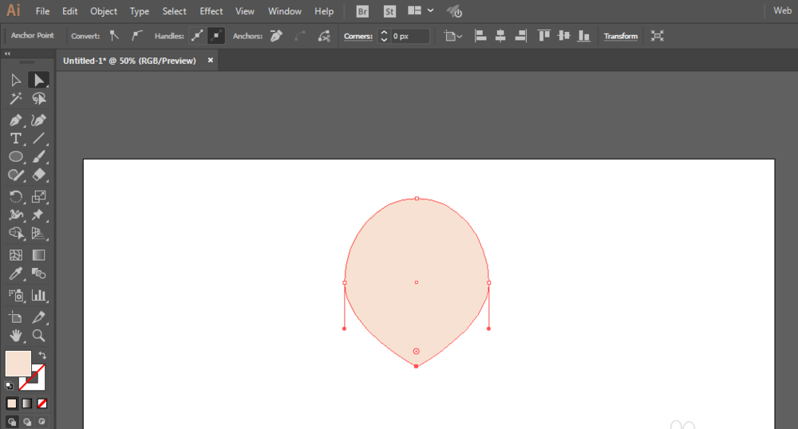Choose the Eyedropper tool
Image resolution: width=798 pixels, height=429 pixels.
coord(16,274)
